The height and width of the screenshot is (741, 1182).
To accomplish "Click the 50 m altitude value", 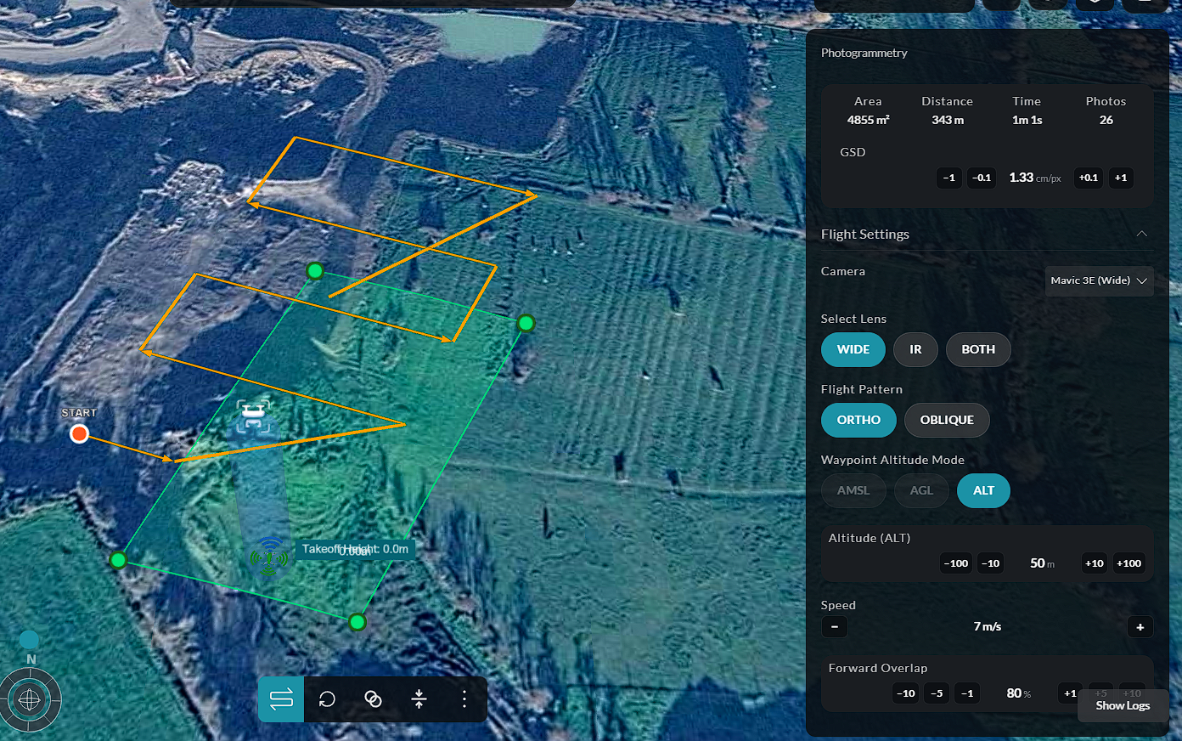I will click(x=1042, y=563).
